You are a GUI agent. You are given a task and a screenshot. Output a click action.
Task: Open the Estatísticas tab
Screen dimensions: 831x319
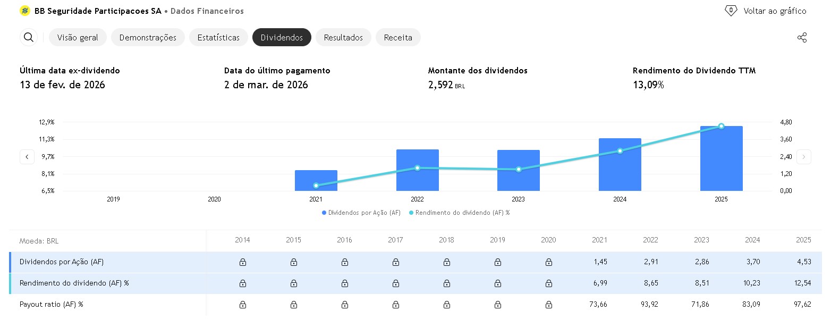coord(218,37)
